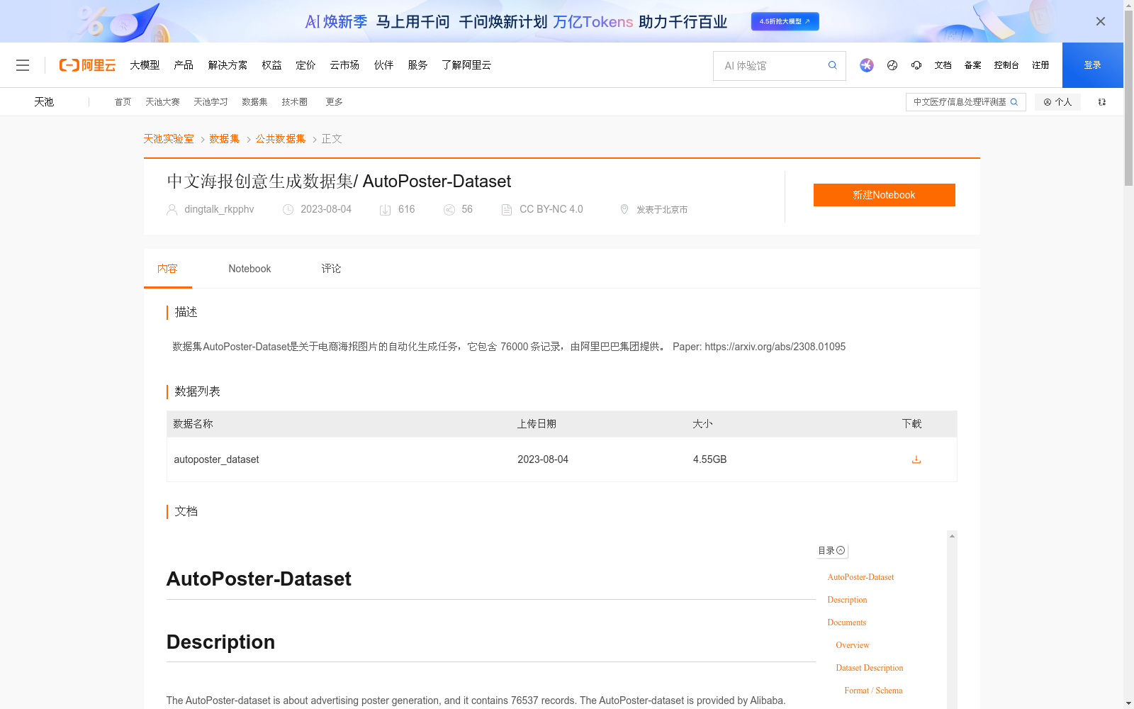Open the 权益 menu

271,65
